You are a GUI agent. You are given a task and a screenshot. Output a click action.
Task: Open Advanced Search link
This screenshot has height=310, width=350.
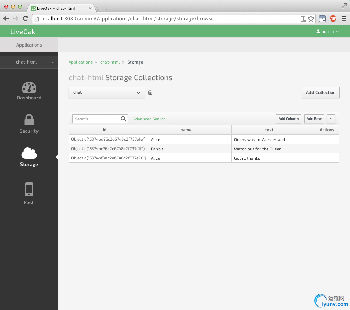[x=149, y=119]
